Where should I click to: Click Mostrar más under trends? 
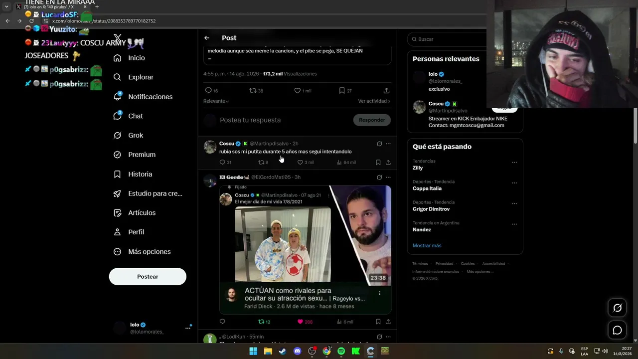tap(427, 246)
